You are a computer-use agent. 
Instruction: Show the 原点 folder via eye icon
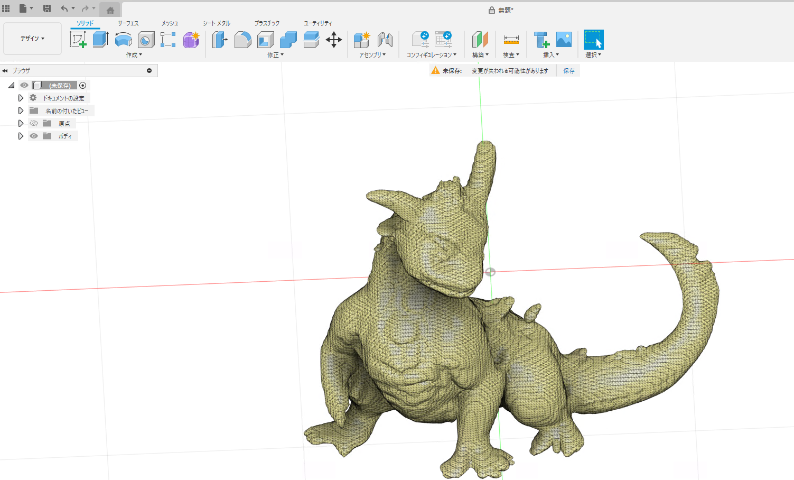(x=34, y=123)
